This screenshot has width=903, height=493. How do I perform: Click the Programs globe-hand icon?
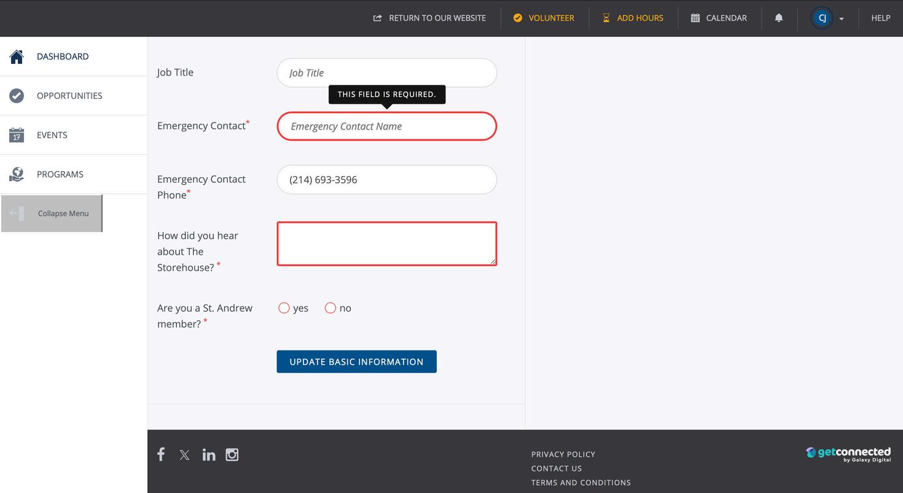[17, 174]
